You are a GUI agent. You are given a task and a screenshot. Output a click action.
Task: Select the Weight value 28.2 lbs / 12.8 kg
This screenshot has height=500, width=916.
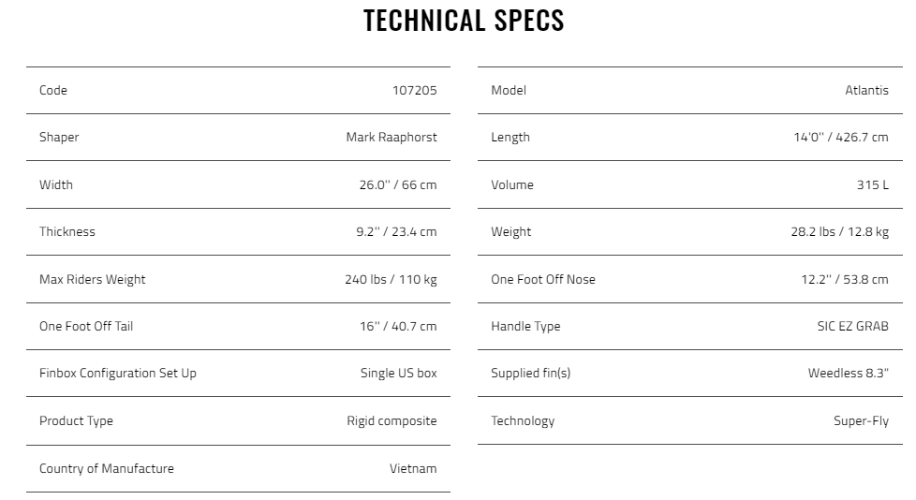pos(840,232)
